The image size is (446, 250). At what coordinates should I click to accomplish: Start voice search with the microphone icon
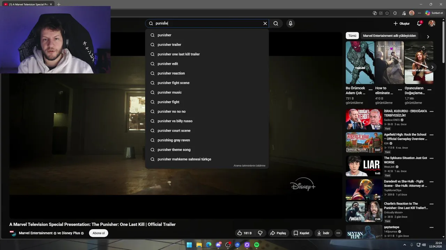click(x=290, y=23)
